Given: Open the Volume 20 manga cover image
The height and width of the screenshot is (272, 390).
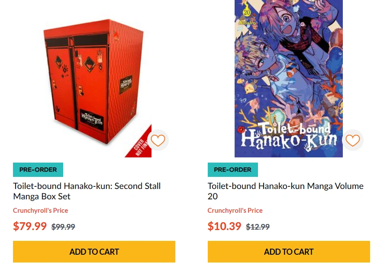Looking at the screenshot, I should click(289, 79).
